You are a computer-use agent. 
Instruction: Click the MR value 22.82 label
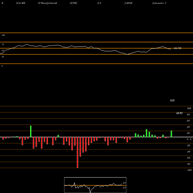pyautogui.click(x=179, y=113)
